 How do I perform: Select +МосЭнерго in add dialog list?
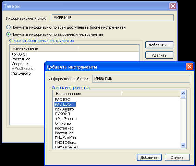point(66,119)
